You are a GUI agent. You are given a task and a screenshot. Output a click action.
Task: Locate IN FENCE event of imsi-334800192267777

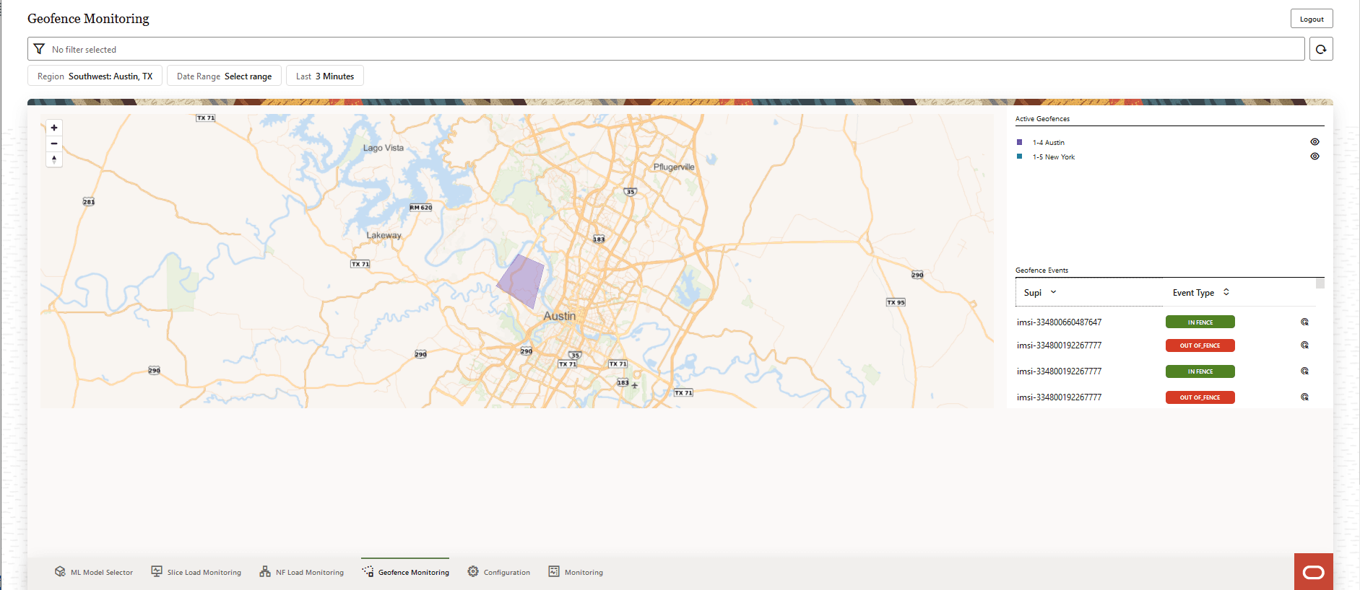[x=1304, y=371]
